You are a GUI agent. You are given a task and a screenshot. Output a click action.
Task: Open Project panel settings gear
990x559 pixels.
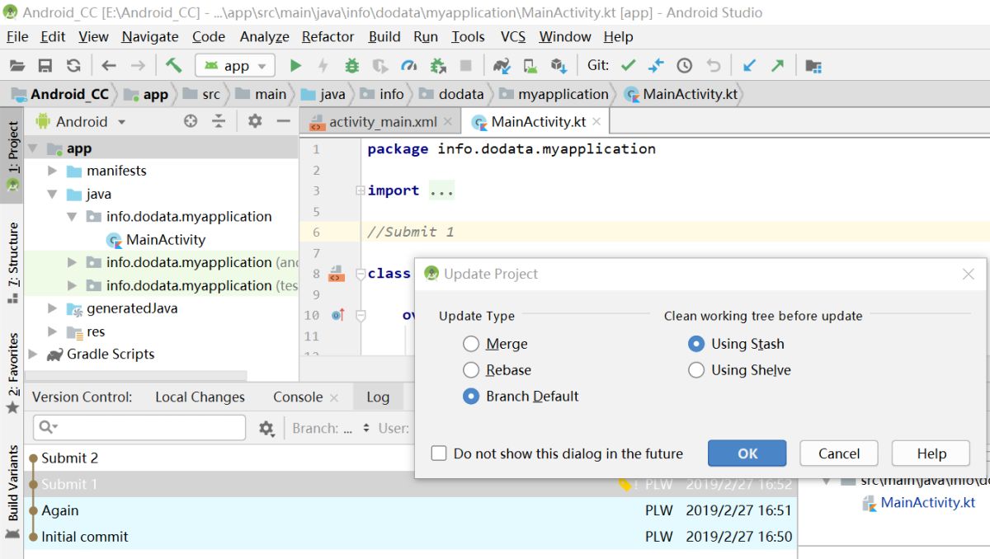click(x=255, y=121)
